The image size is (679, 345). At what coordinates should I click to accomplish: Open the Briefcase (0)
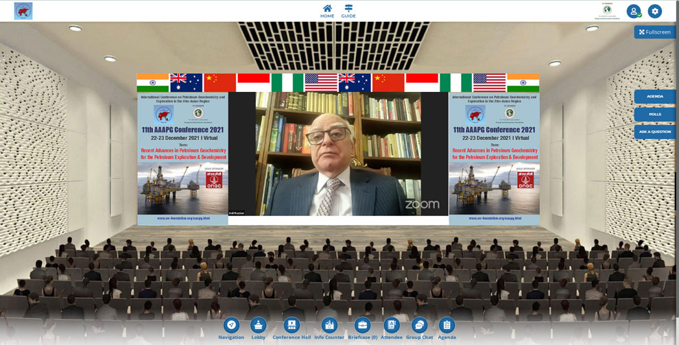362,329
